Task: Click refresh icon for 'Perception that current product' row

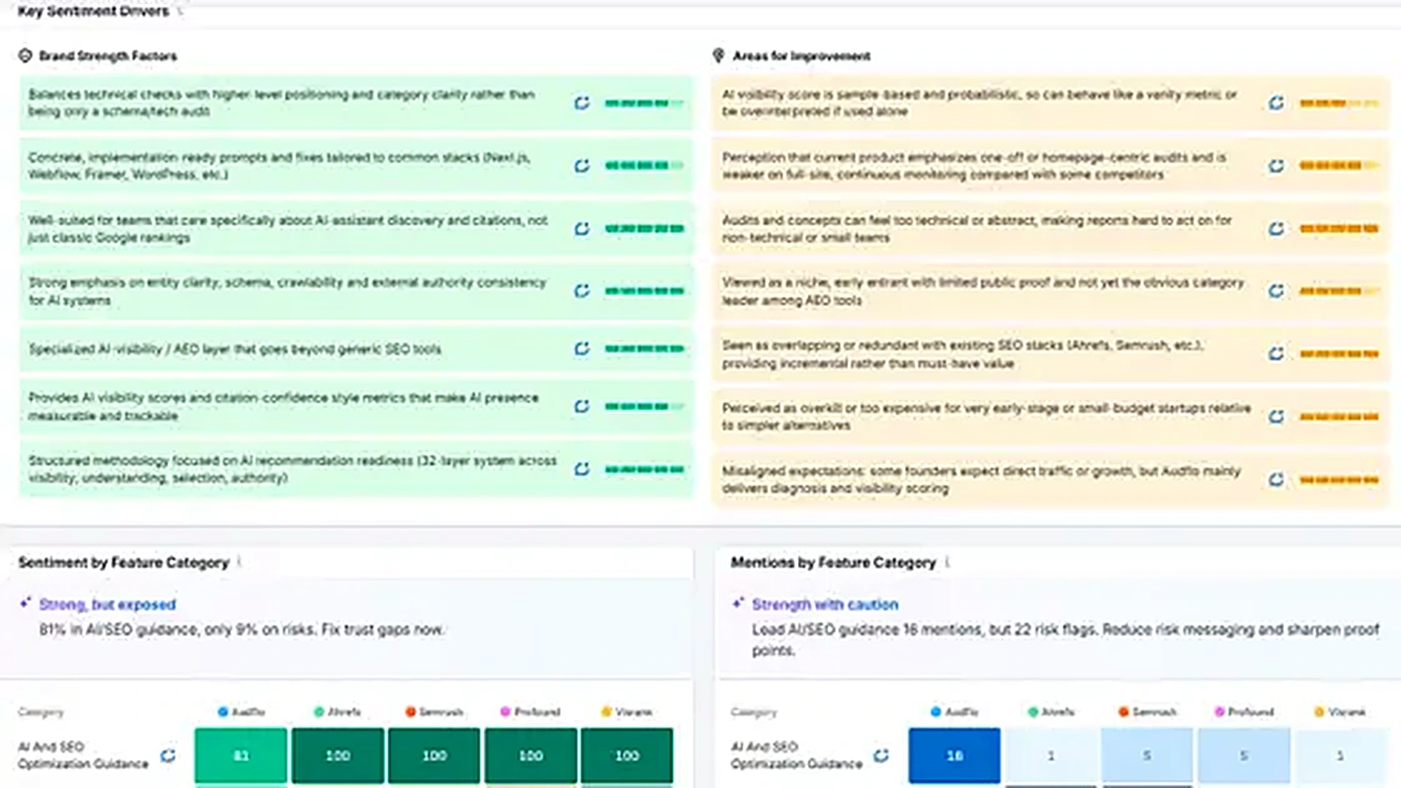Action: click(x=1276, y=166)
